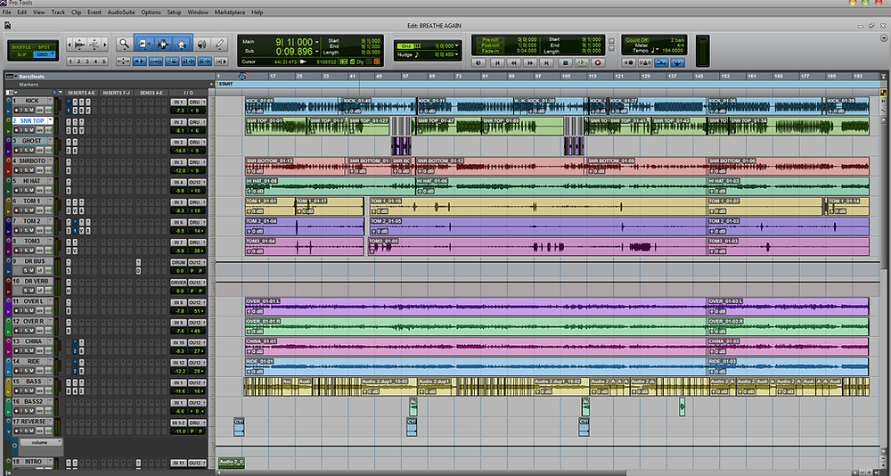Image resolution: width=891 pixels, height=476 pixels.
Task: Select the Pencil tool
Action: [x=219, y=44]
